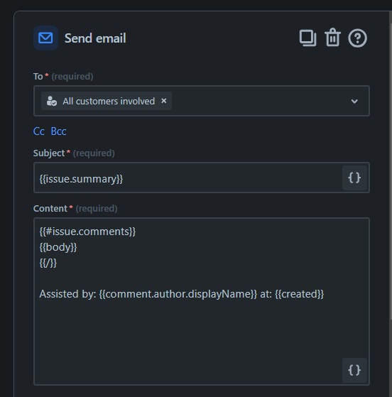
Task: Click the Subject field label
Action: 49,153
